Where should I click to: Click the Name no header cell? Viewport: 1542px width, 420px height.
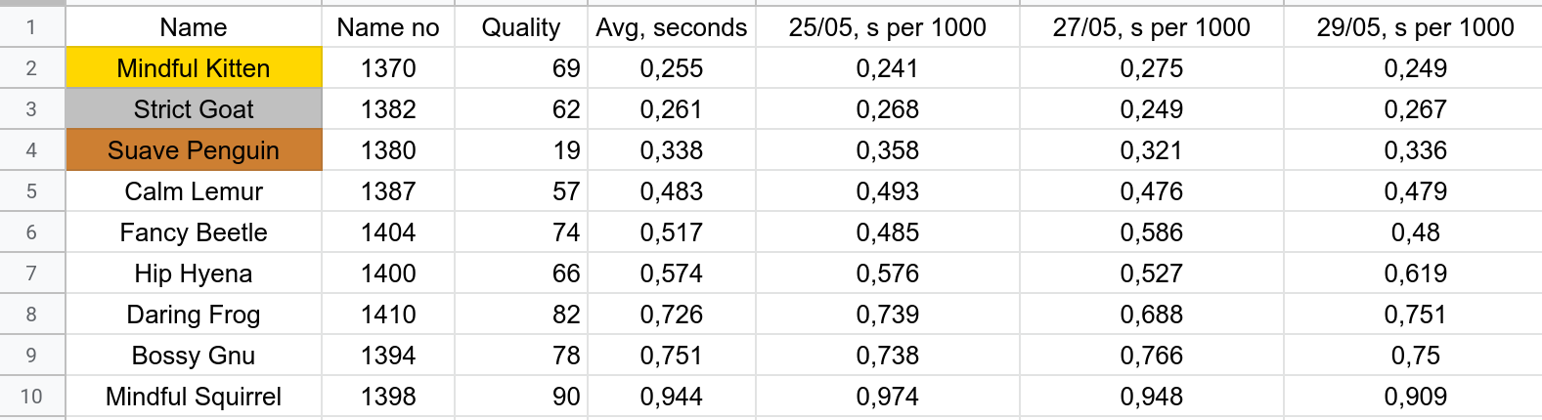click(x=388, y=27)
